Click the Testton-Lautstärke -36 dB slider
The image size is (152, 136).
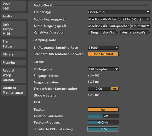[x=103, y=116]
